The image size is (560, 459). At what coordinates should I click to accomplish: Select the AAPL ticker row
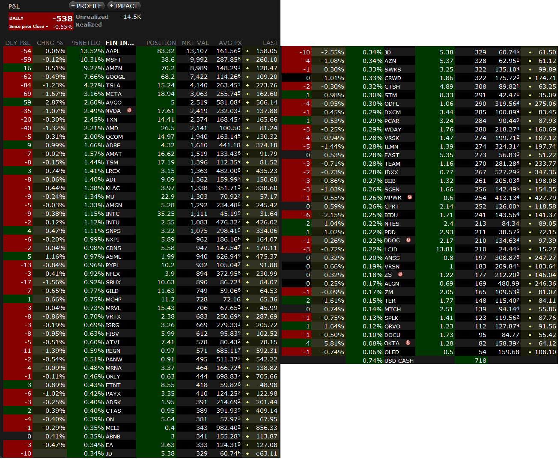tap(140, 51)
